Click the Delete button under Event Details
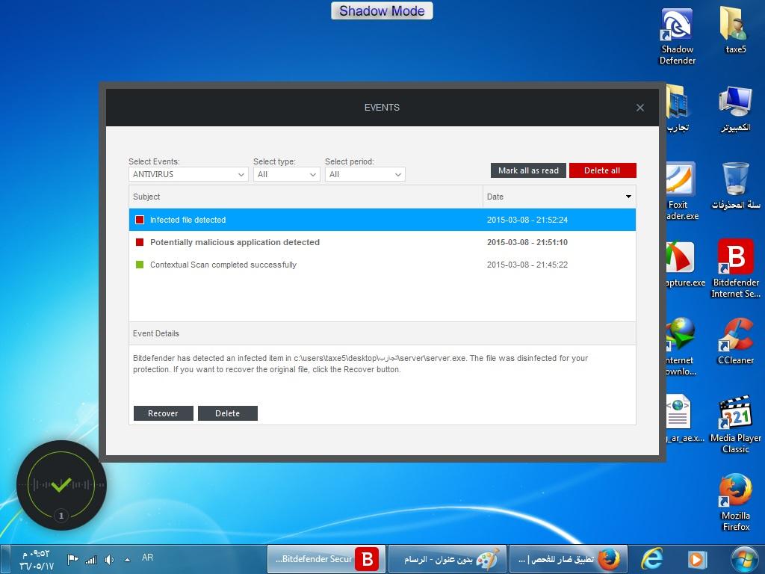 tap(227, 413)
